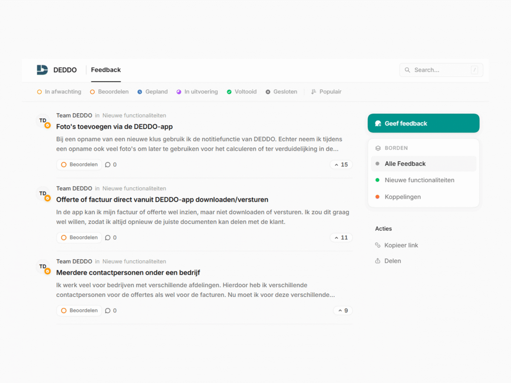Click the green check icon beside Voltooid
The image size is (511, 383).
coord(229,92)
